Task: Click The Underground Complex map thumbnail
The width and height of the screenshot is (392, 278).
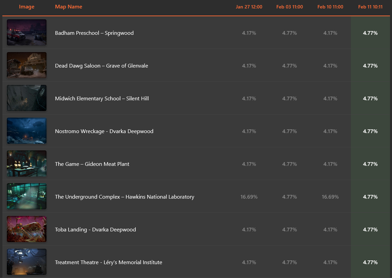Action: coord(27,196)
